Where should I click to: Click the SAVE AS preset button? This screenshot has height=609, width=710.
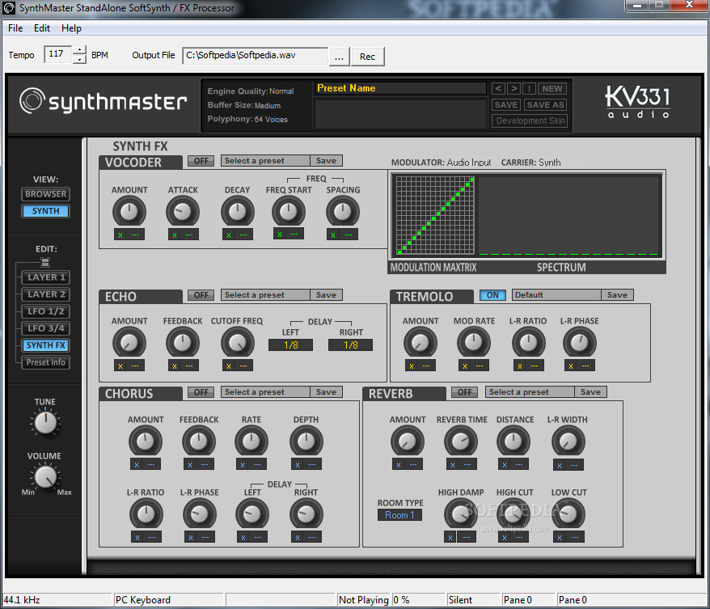(x=546, y=105)
